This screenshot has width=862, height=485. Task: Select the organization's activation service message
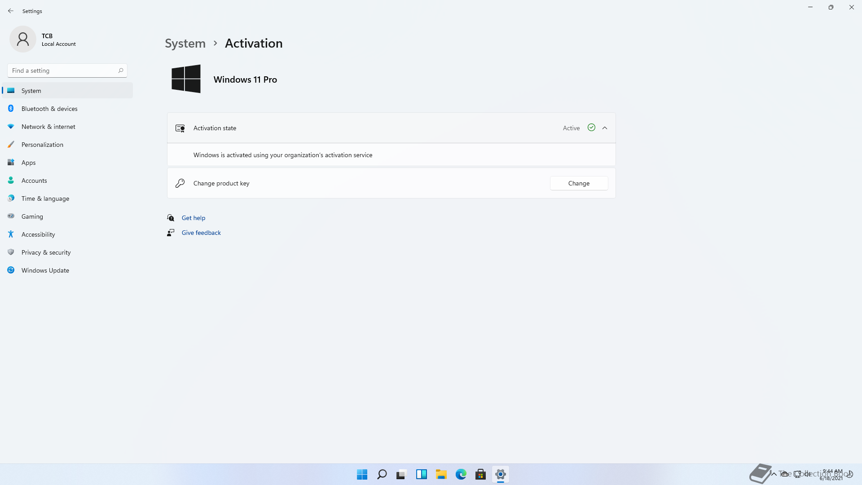pos(283,155)
